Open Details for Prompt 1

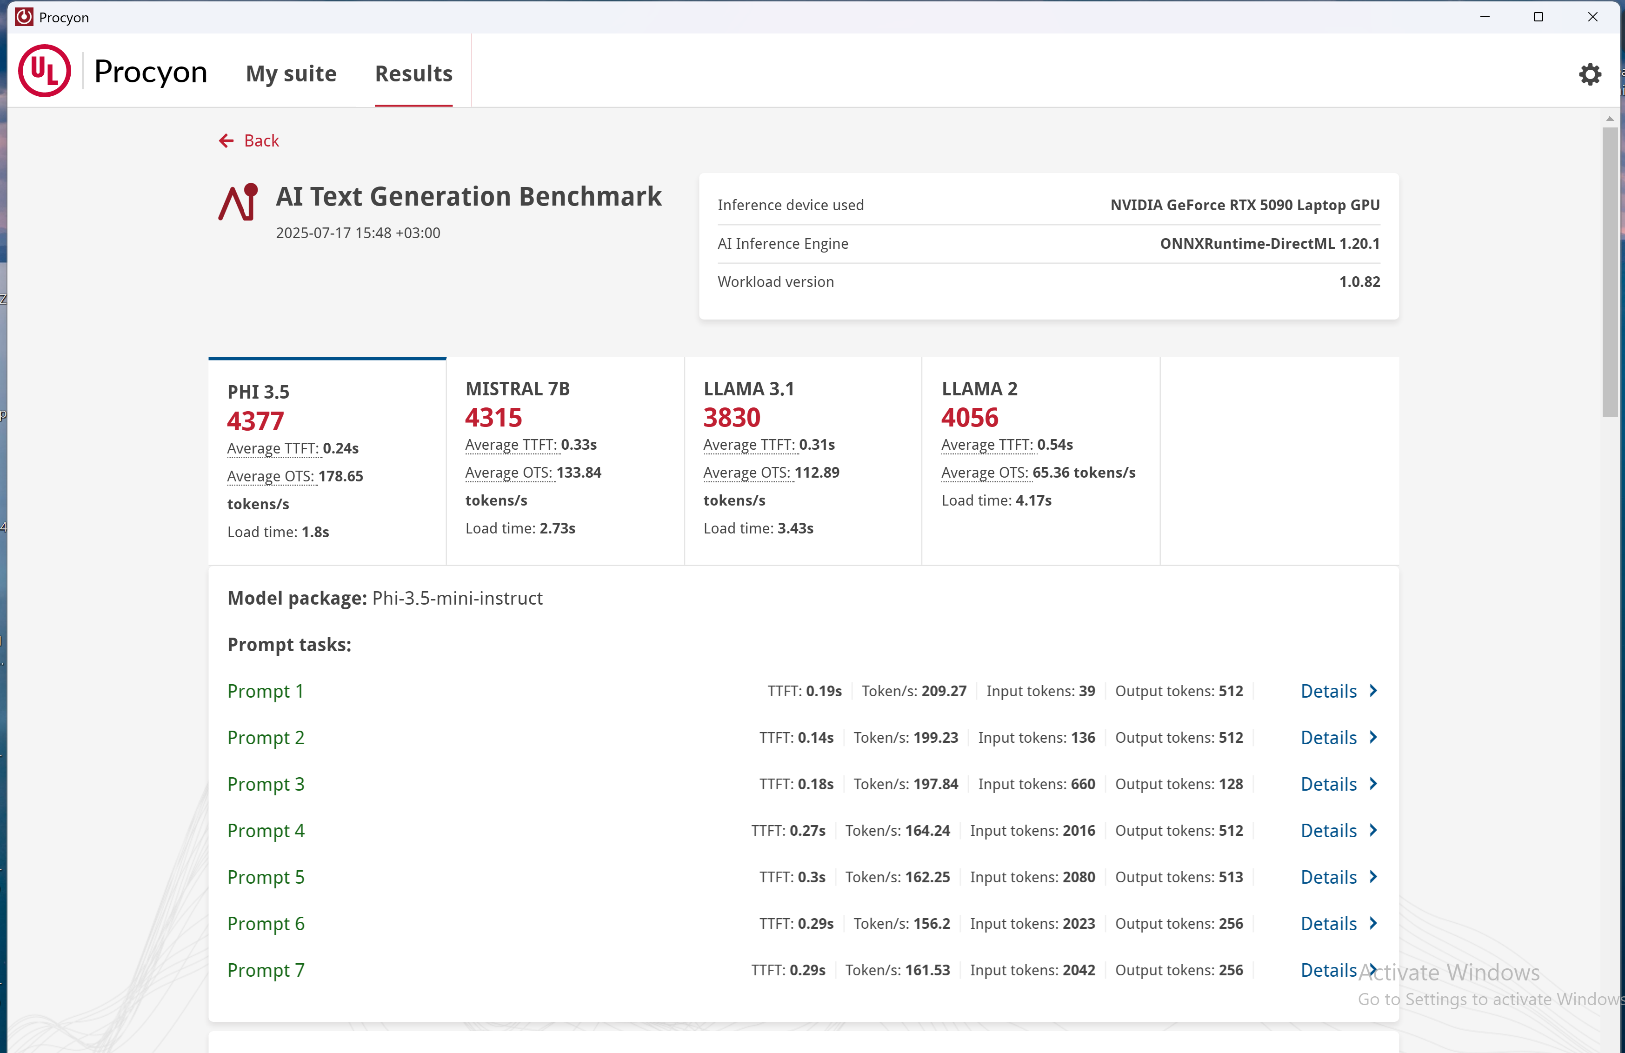(x=1328, y=691)
